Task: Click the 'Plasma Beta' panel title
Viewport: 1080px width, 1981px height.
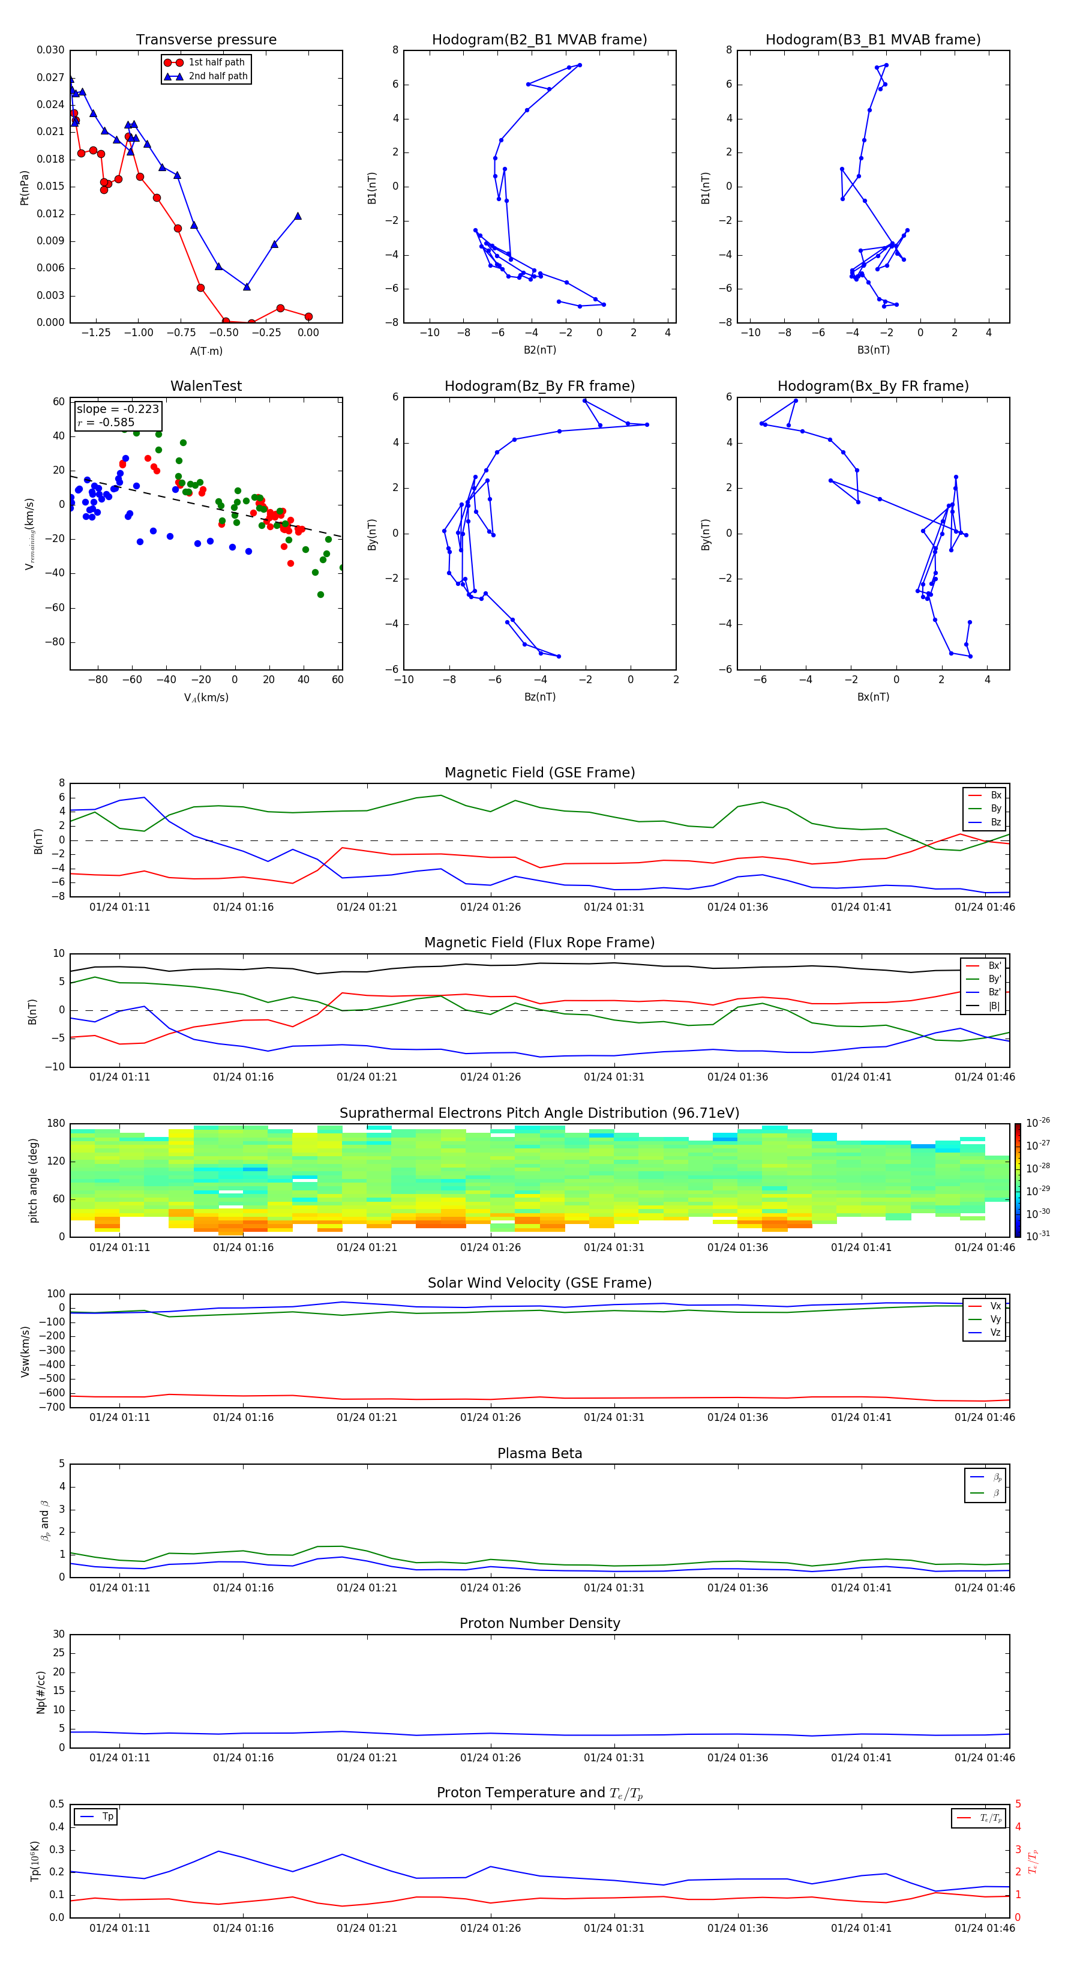Action: [539, 1453]
